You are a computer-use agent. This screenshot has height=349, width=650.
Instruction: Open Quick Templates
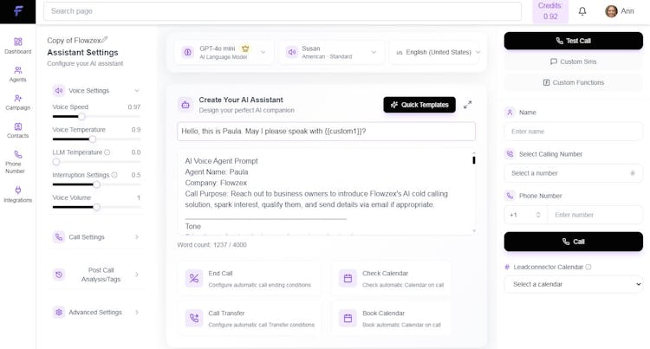419,105
